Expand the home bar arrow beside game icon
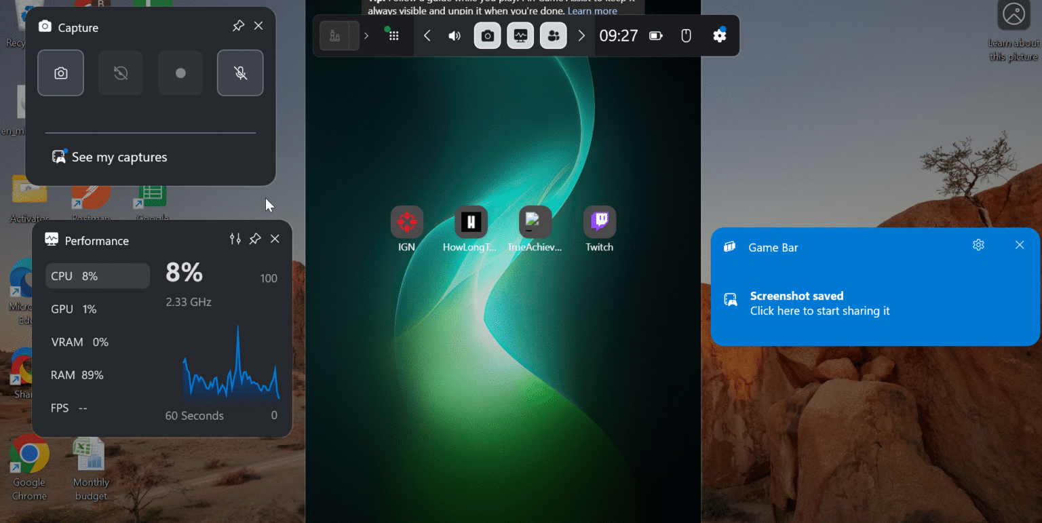Image resolution: width=1042 pixels, height=523 pixels. [366, 36]
